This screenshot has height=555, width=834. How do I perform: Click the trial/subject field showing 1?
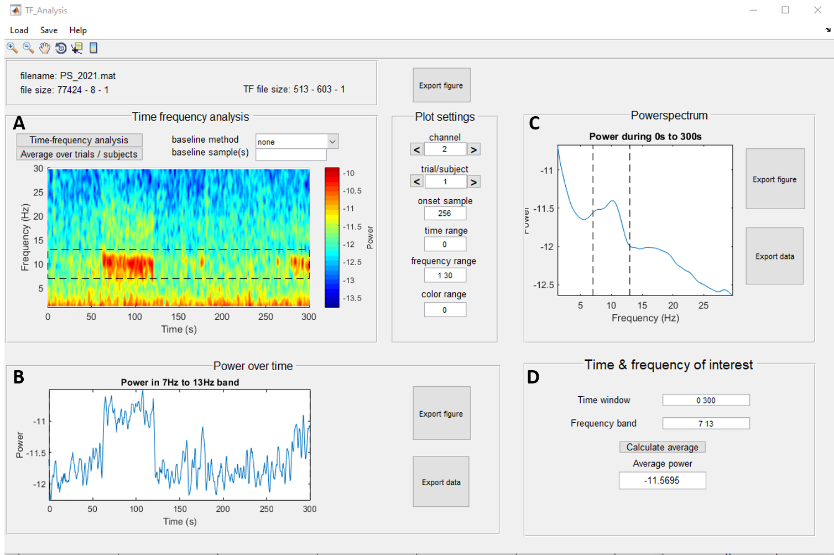[445, 181]
